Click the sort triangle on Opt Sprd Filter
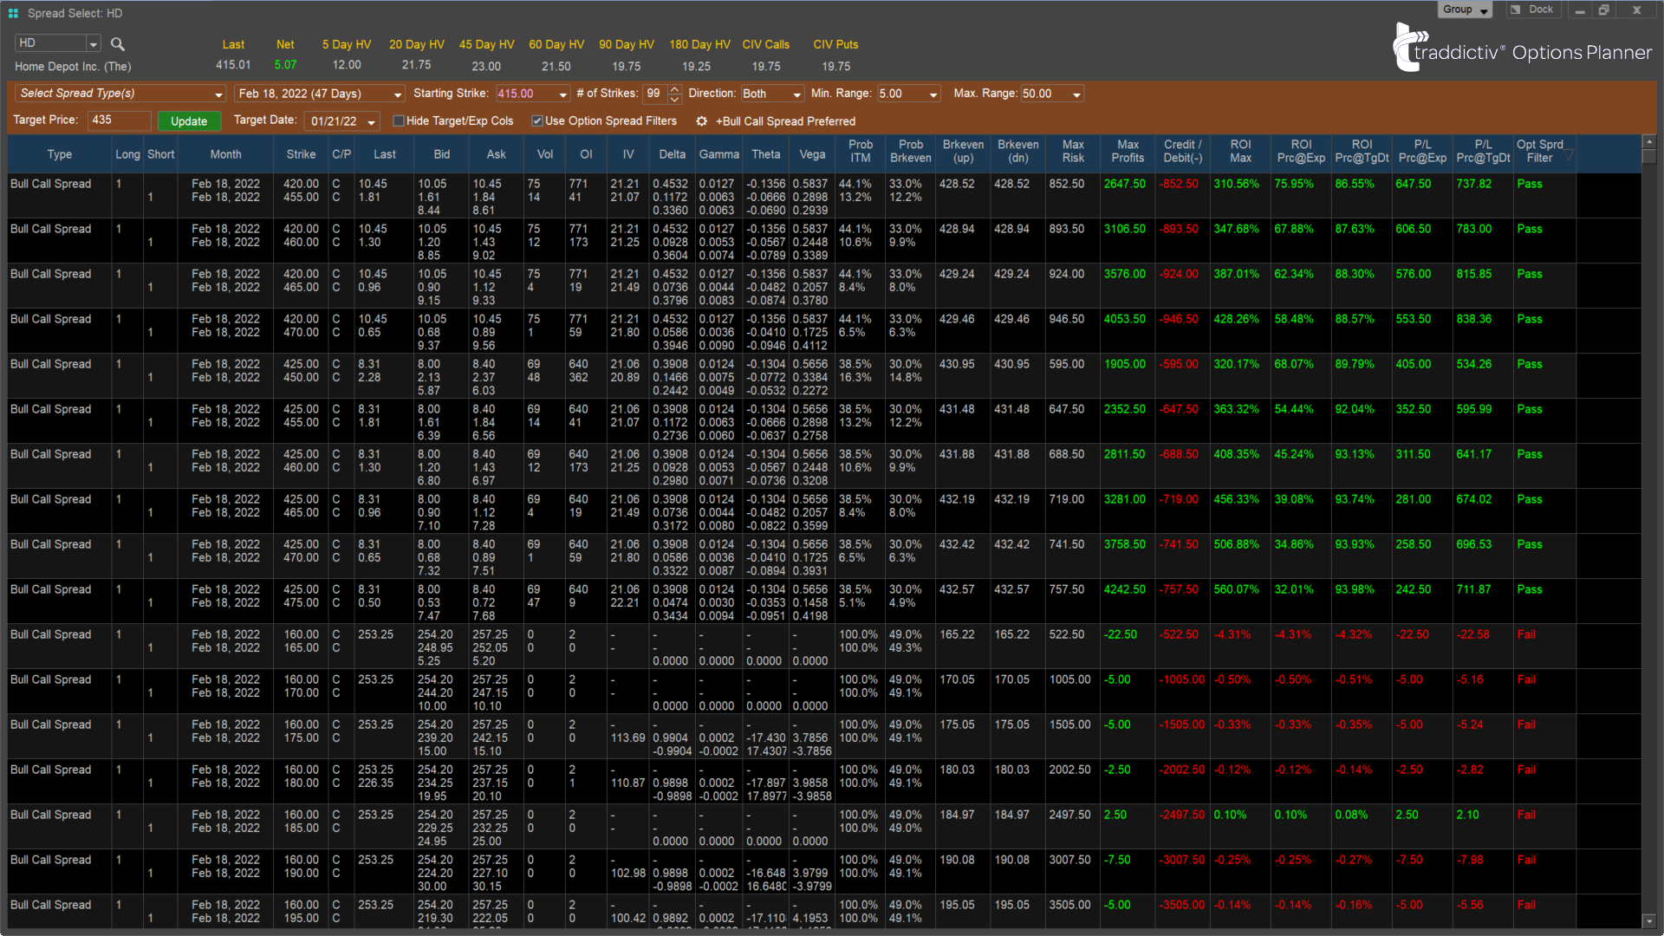 tap(1569, 154)
